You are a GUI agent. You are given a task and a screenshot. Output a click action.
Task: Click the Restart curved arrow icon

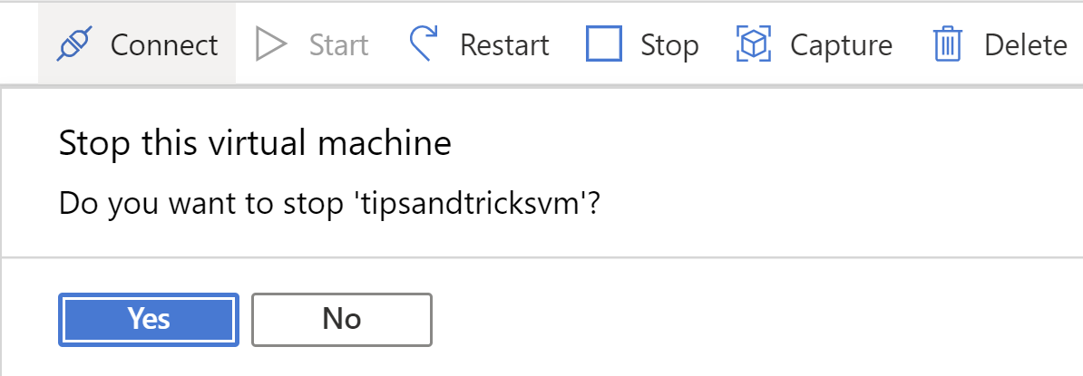point(424,44)
